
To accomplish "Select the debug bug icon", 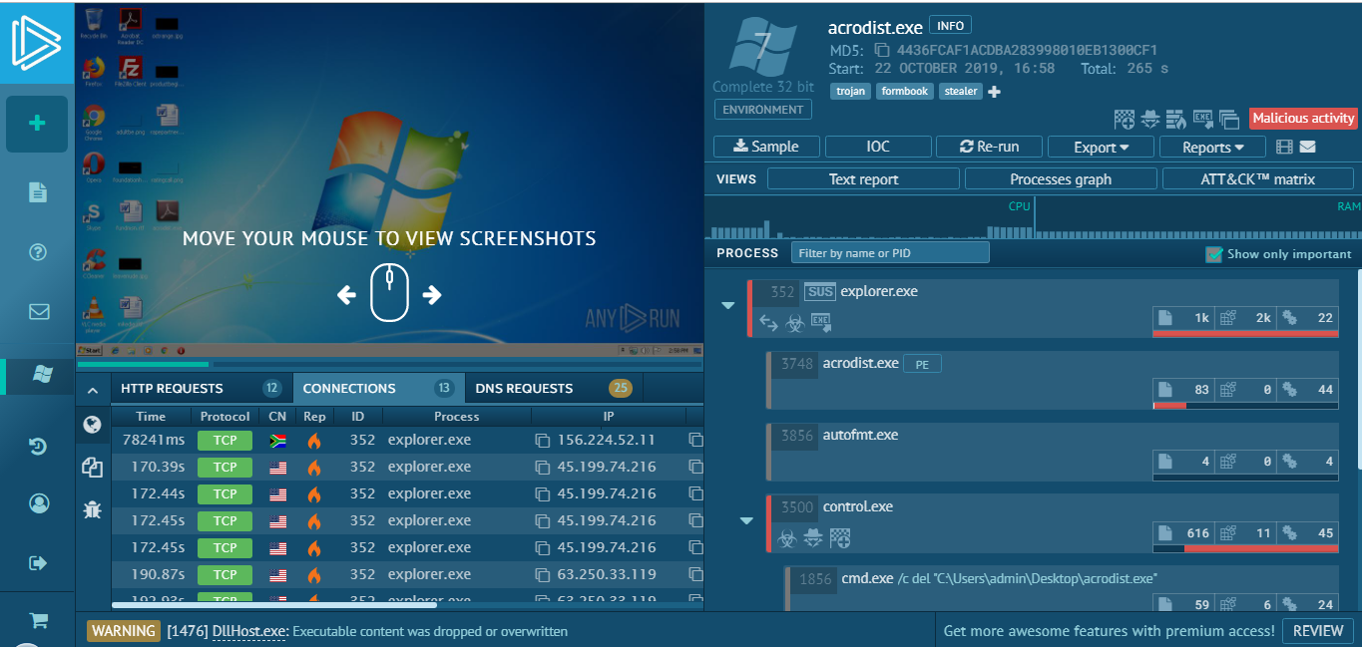I will pos(92,509).
